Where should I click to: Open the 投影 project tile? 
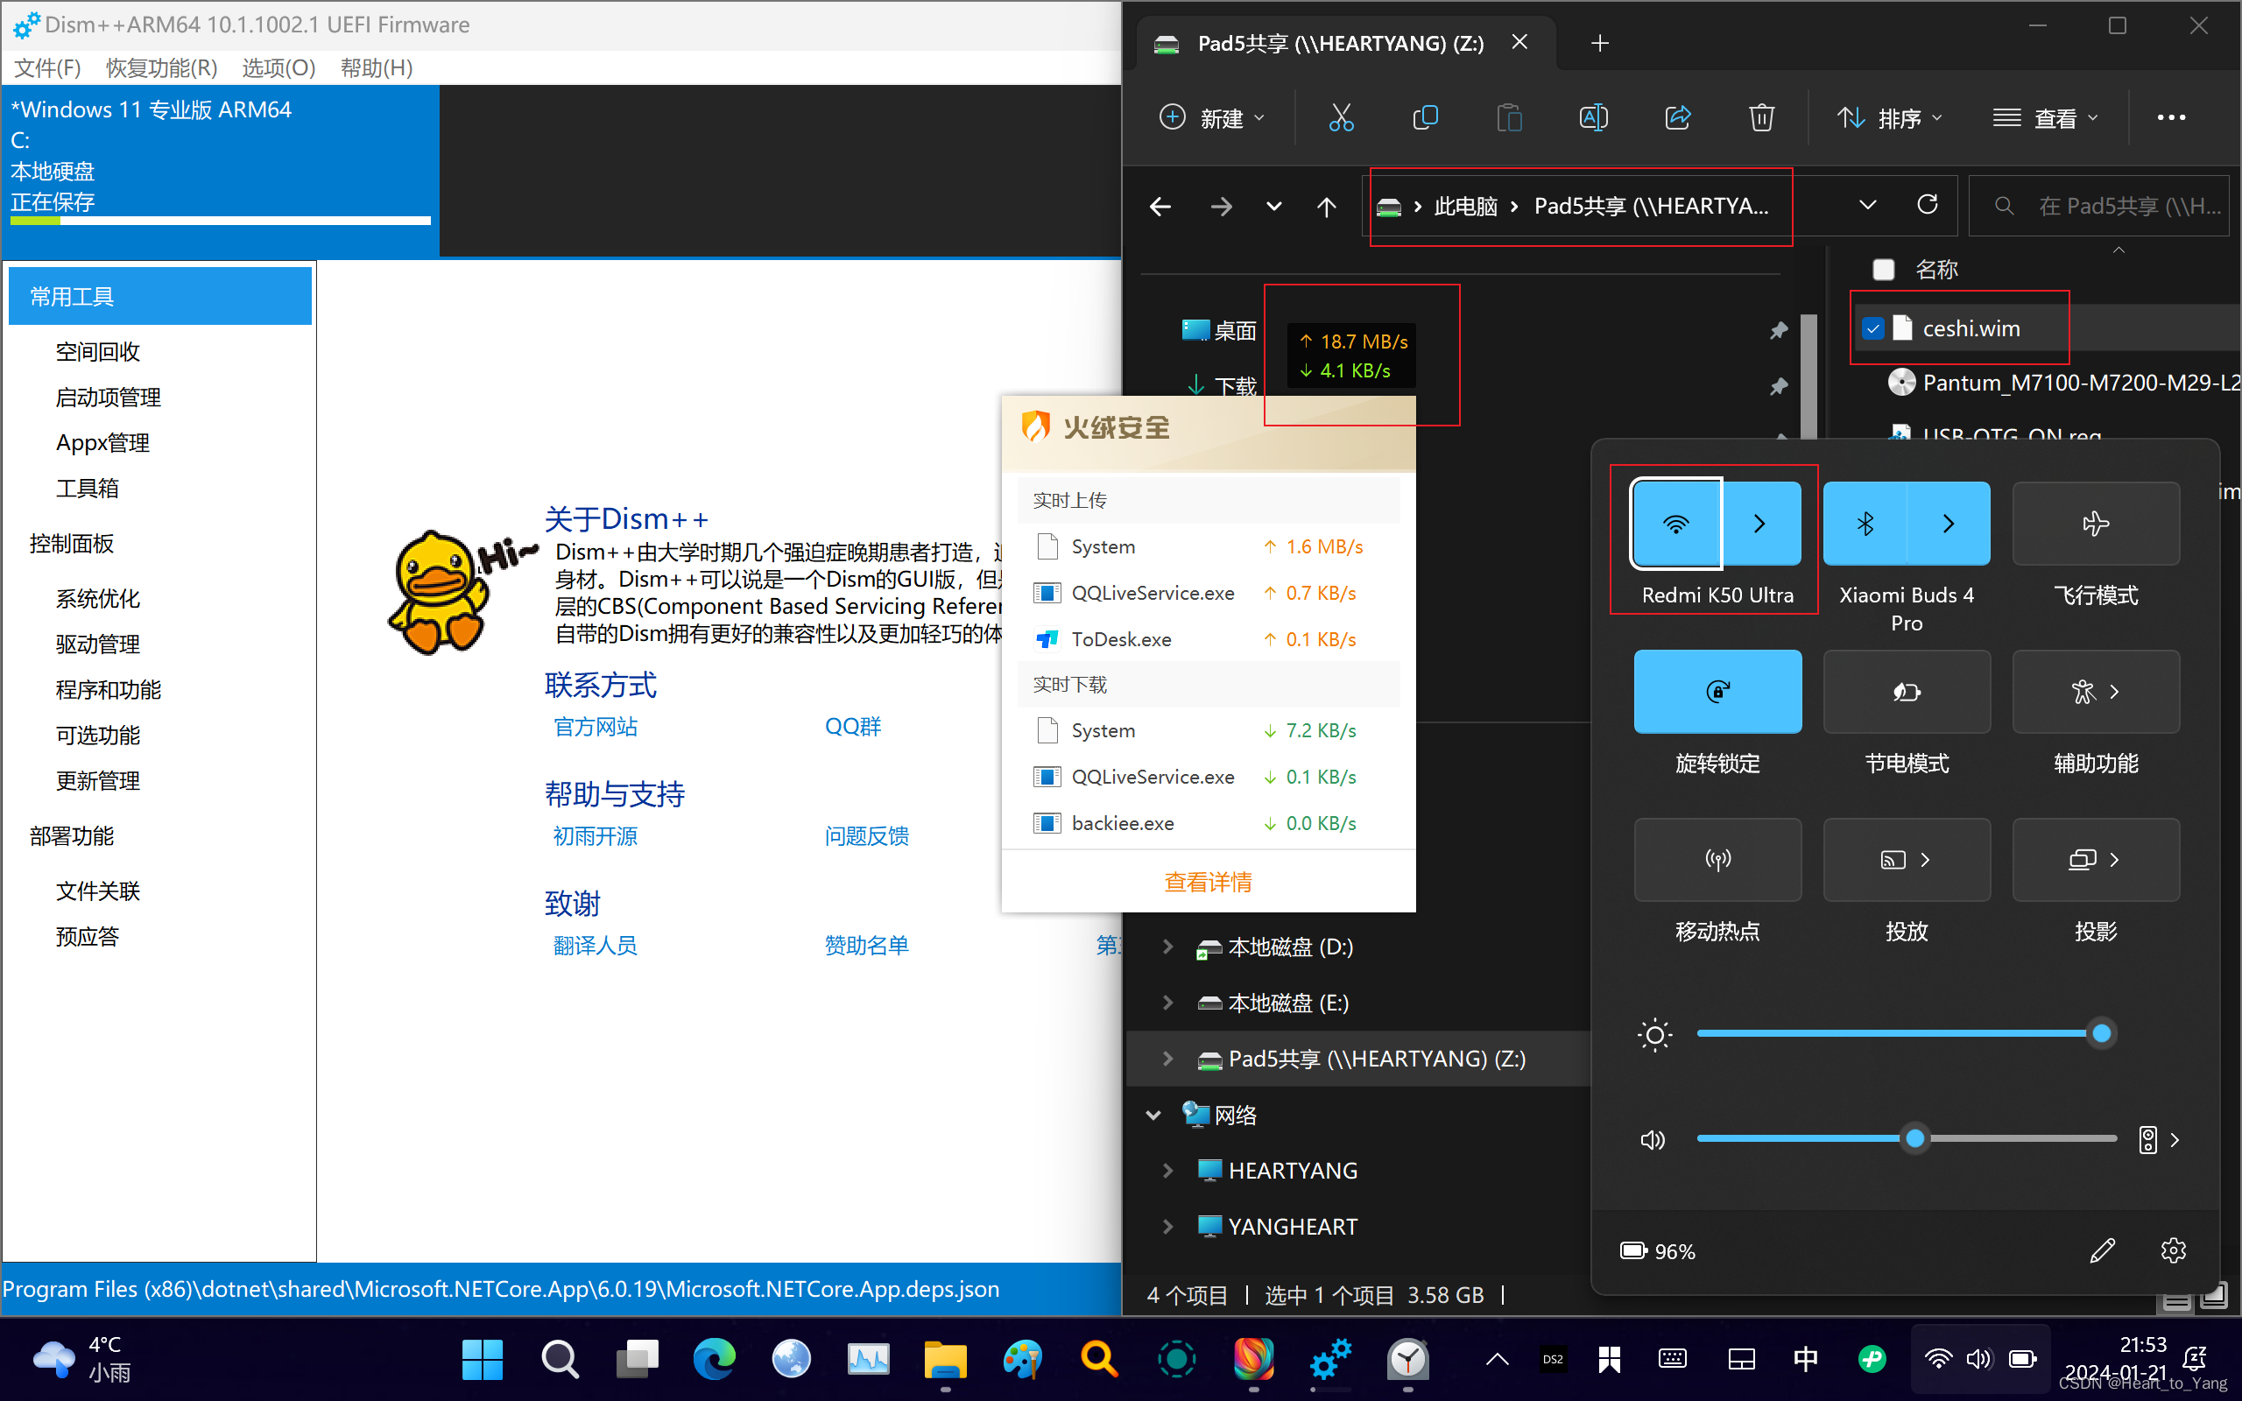click(x=2096, y=860)
